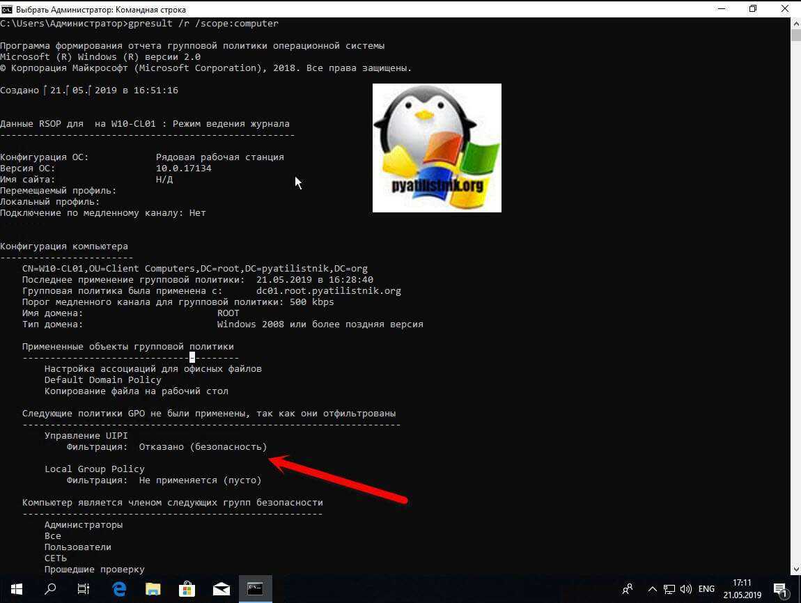Maximize the Command Prompt window
This screenshot has width=801, height=603.
pyautogui.click(x=753, y=8)
